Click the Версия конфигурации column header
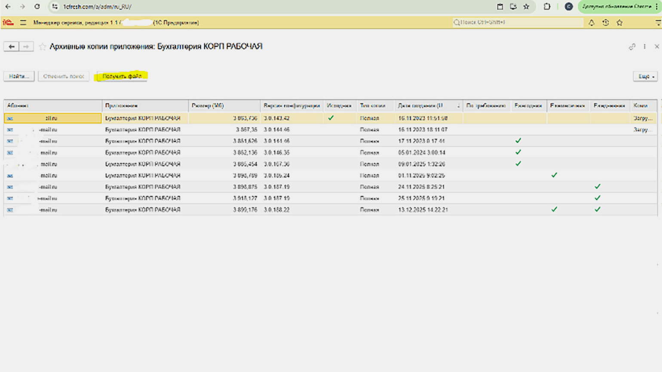 click(291, 106)
